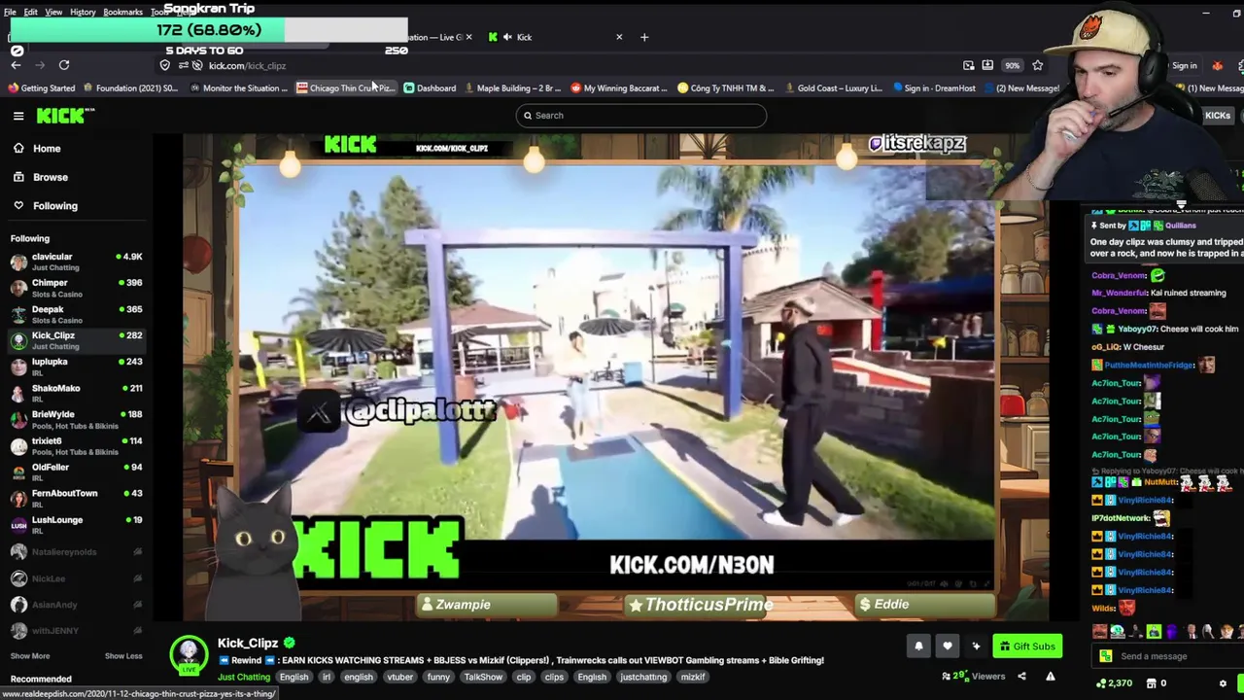This screenshot has width=1244, height=700.
Task: Click the Kick logo in header
Action: pos(66,116)
